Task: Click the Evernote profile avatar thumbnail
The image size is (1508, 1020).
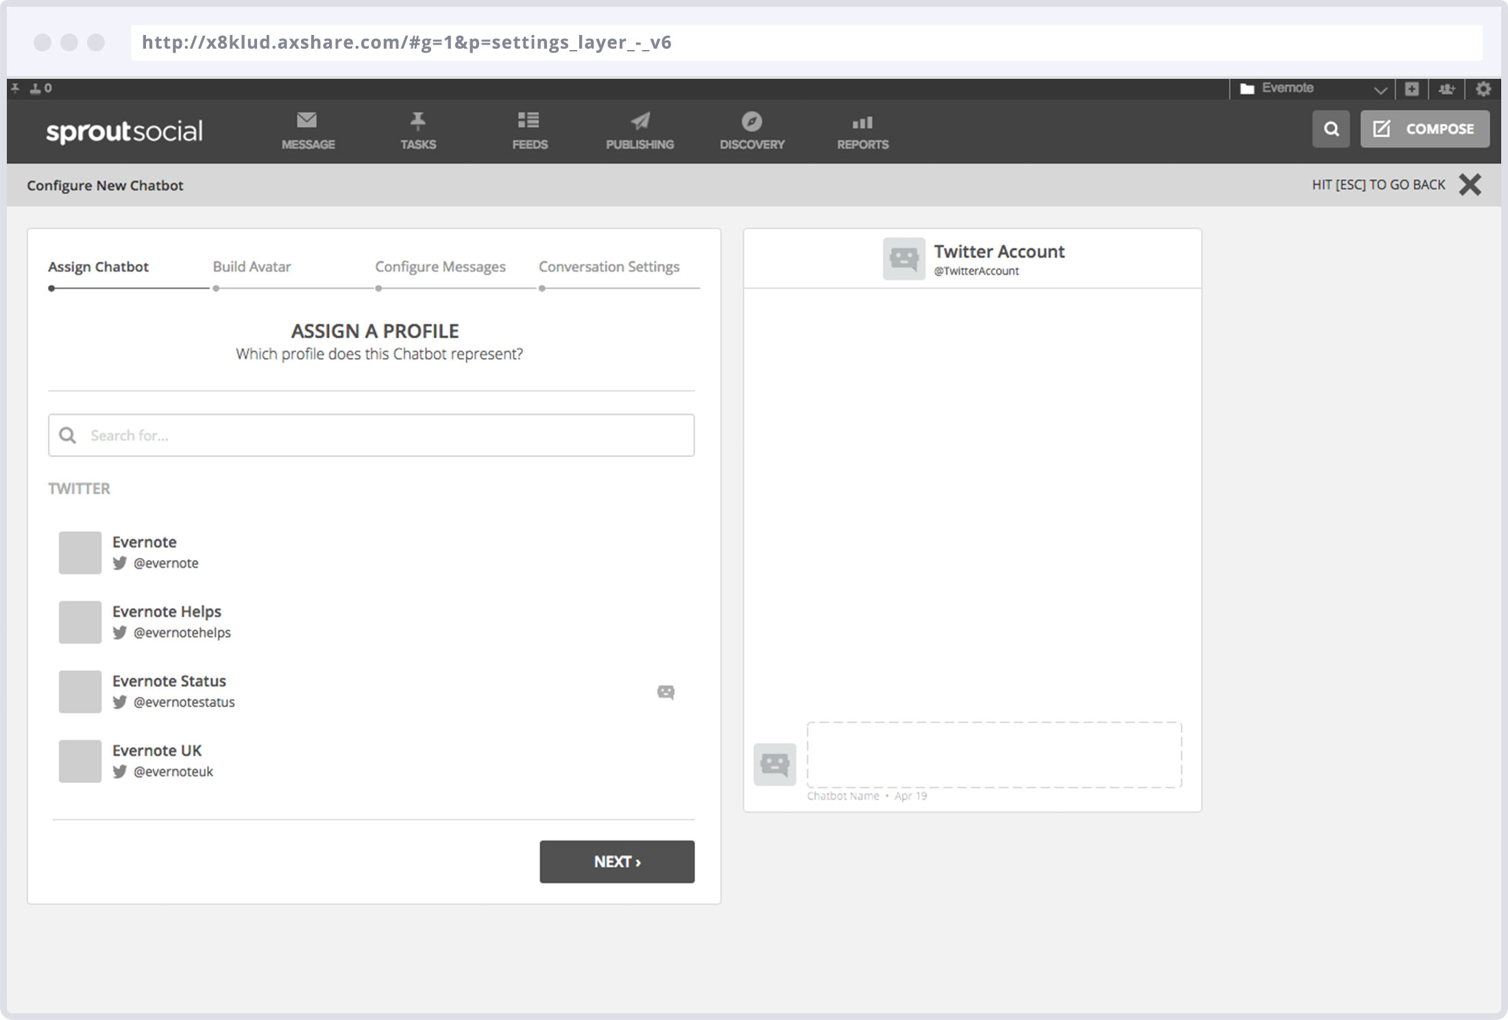Action: coord(80,552)
